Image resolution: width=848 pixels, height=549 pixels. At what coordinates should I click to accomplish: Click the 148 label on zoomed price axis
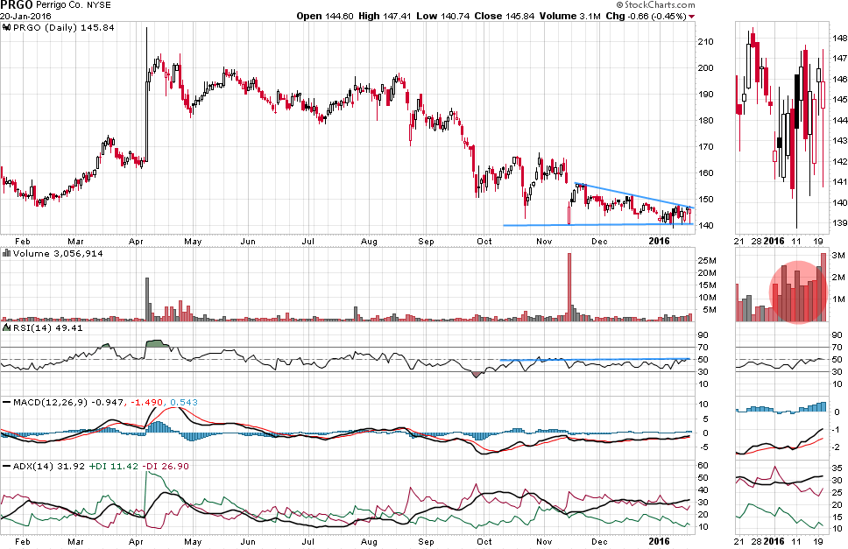pos(840,38)
